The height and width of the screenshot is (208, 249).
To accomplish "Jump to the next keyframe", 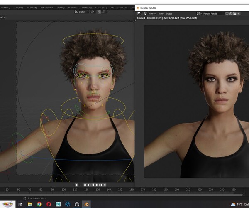I will point(101,185).
